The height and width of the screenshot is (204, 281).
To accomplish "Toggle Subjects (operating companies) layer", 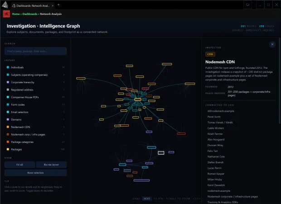I will [x=35, y=75].
